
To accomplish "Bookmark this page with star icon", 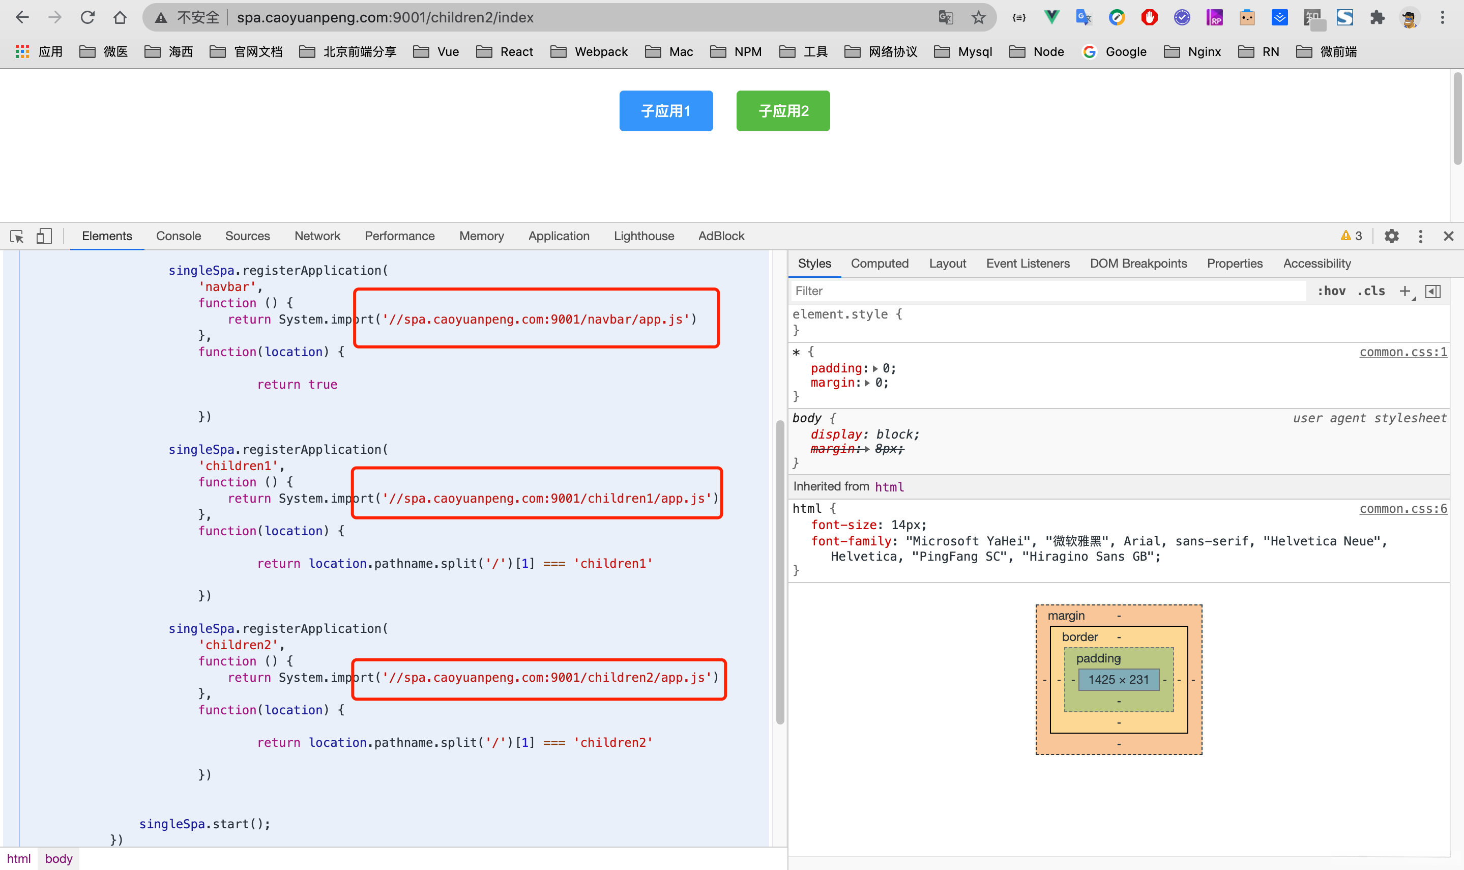I will (978, 18).
